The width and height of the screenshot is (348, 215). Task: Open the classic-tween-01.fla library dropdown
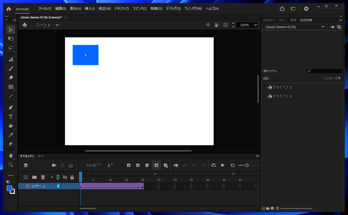point(323,27)
